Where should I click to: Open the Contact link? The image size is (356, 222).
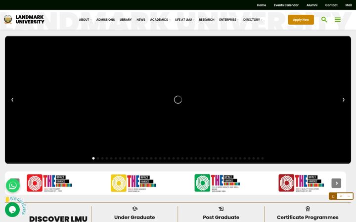(x=331, y=5)
